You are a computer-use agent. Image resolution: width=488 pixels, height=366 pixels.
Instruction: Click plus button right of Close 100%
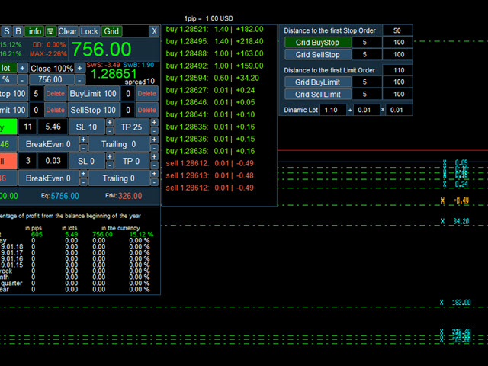click(79, 68)
